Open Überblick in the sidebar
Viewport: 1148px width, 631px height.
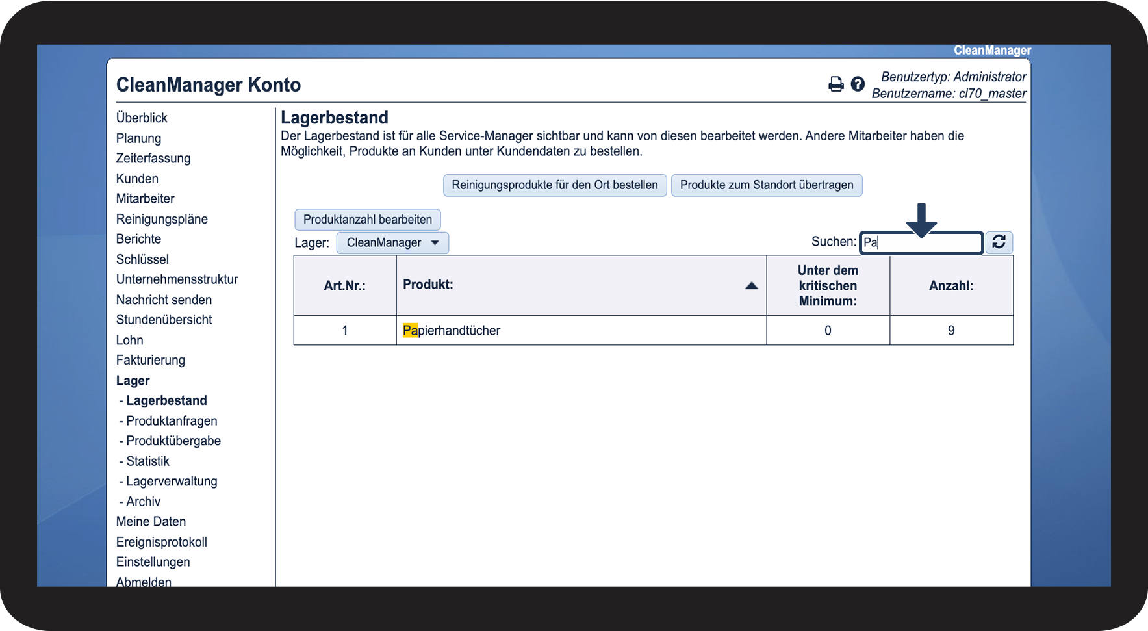[x=142, y=118]
